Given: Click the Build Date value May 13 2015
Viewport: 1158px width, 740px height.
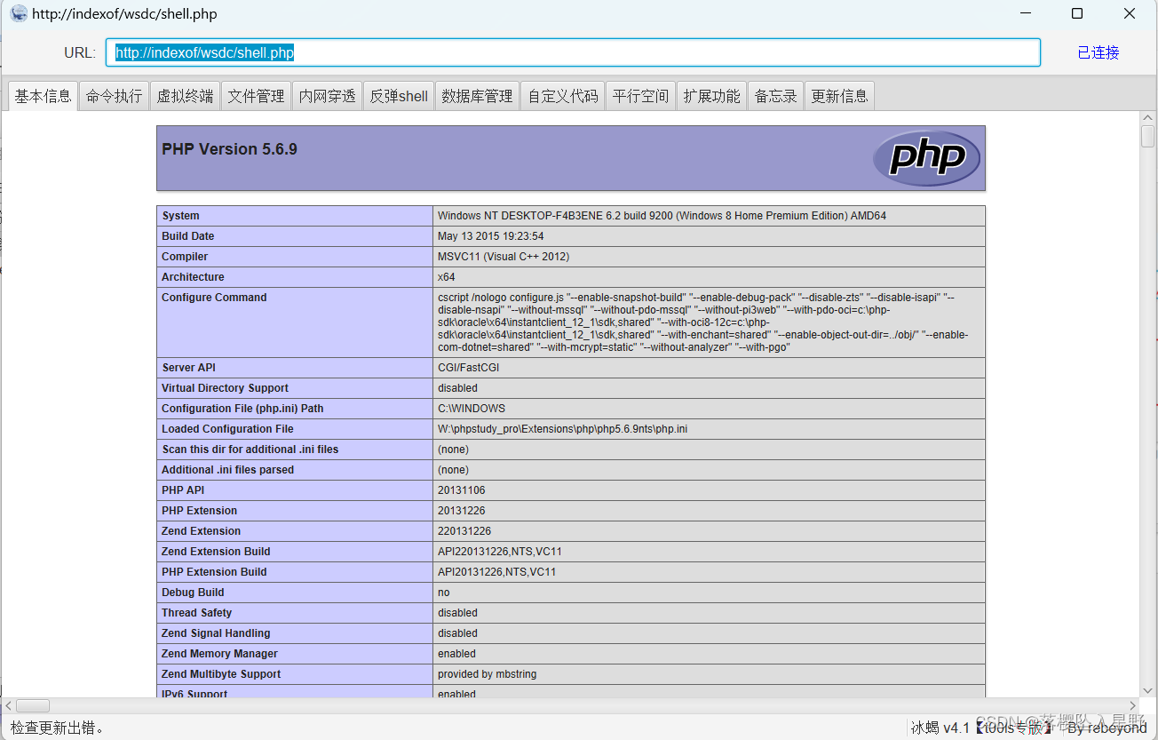Looking at the screenshot, I should pyautogui.click(x=490, y=236).
